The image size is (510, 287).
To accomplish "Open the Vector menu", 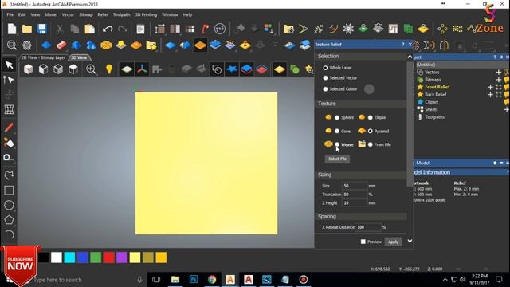I will [x=68, y=14].
